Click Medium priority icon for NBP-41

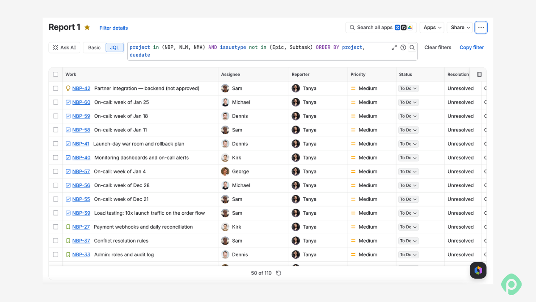[x=353, y=144]
